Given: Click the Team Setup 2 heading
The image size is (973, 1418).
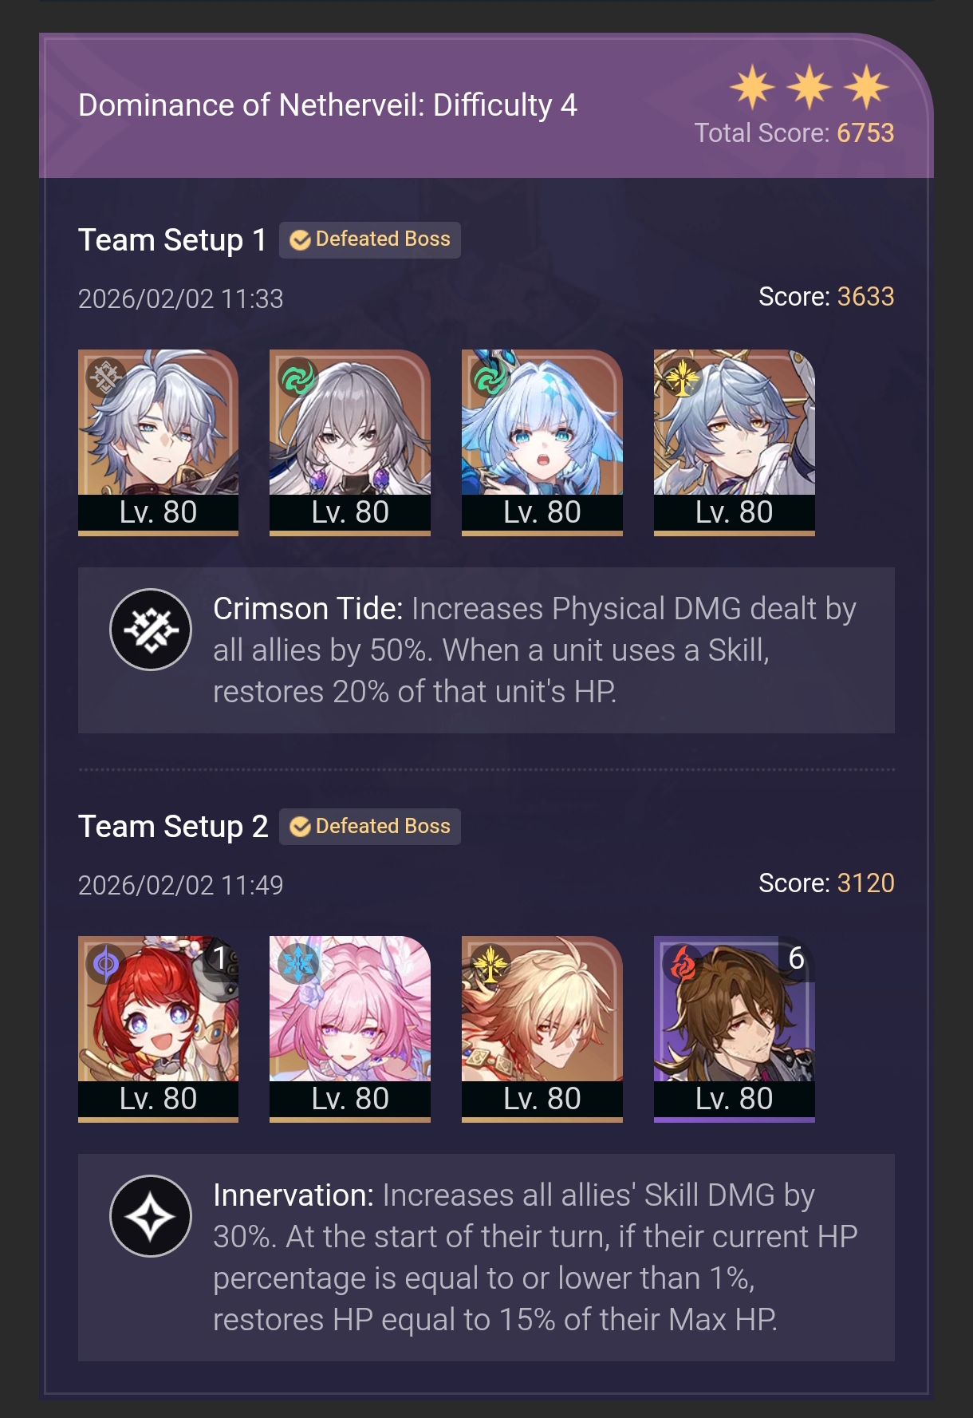Looking at the screenshot, I should tap(173, 827).
